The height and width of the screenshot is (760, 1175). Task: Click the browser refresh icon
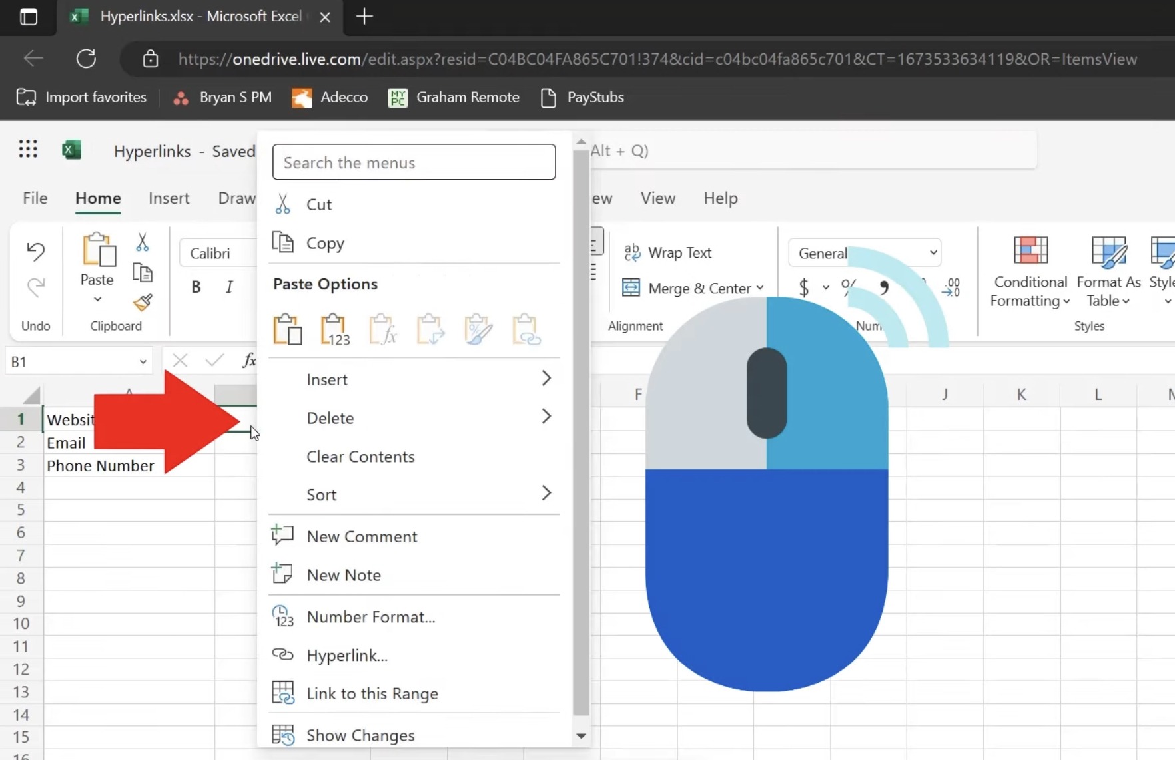click(x=86, y=59)
